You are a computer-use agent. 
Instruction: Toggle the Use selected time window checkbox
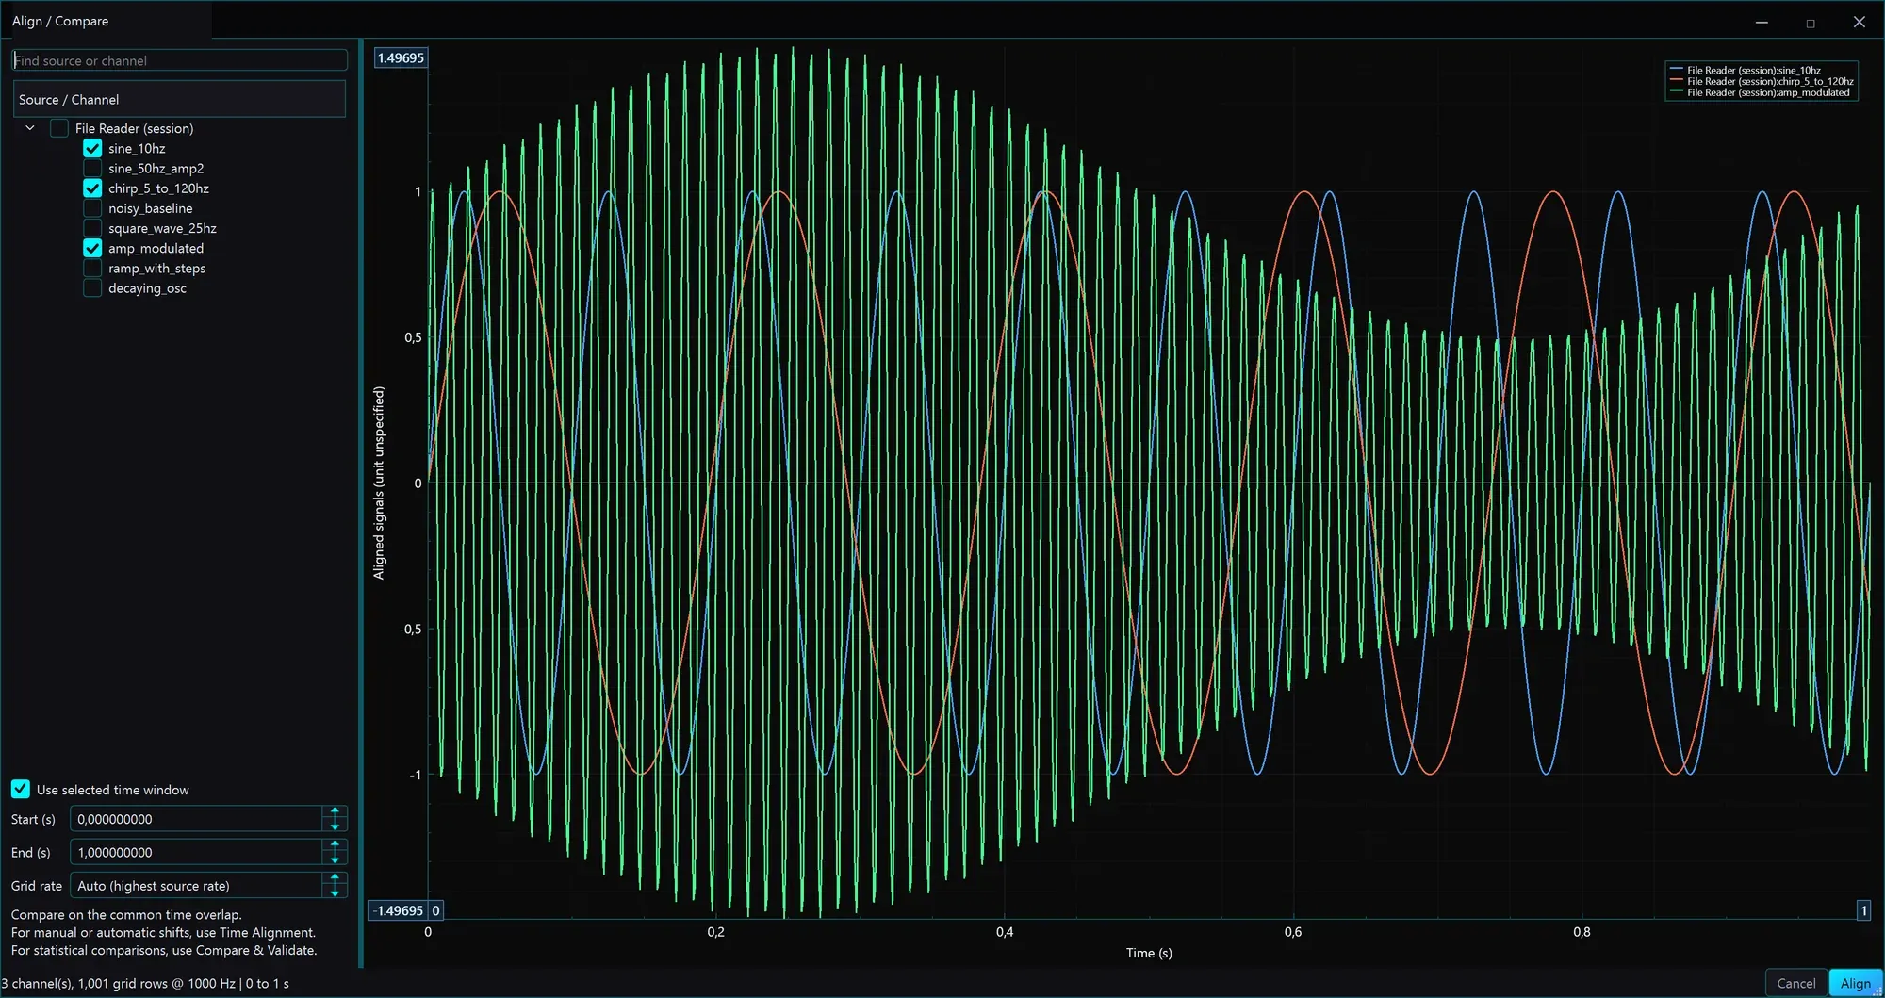click(x=21, y=789)
